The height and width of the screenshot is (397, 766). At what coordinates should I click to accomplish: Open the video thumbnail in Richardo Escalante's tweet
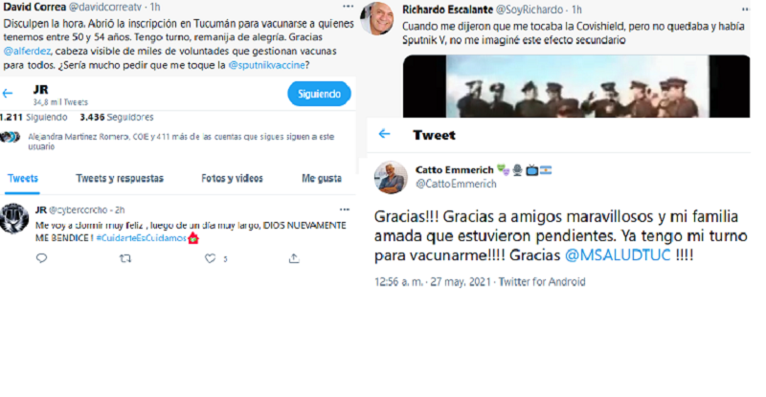576,86
